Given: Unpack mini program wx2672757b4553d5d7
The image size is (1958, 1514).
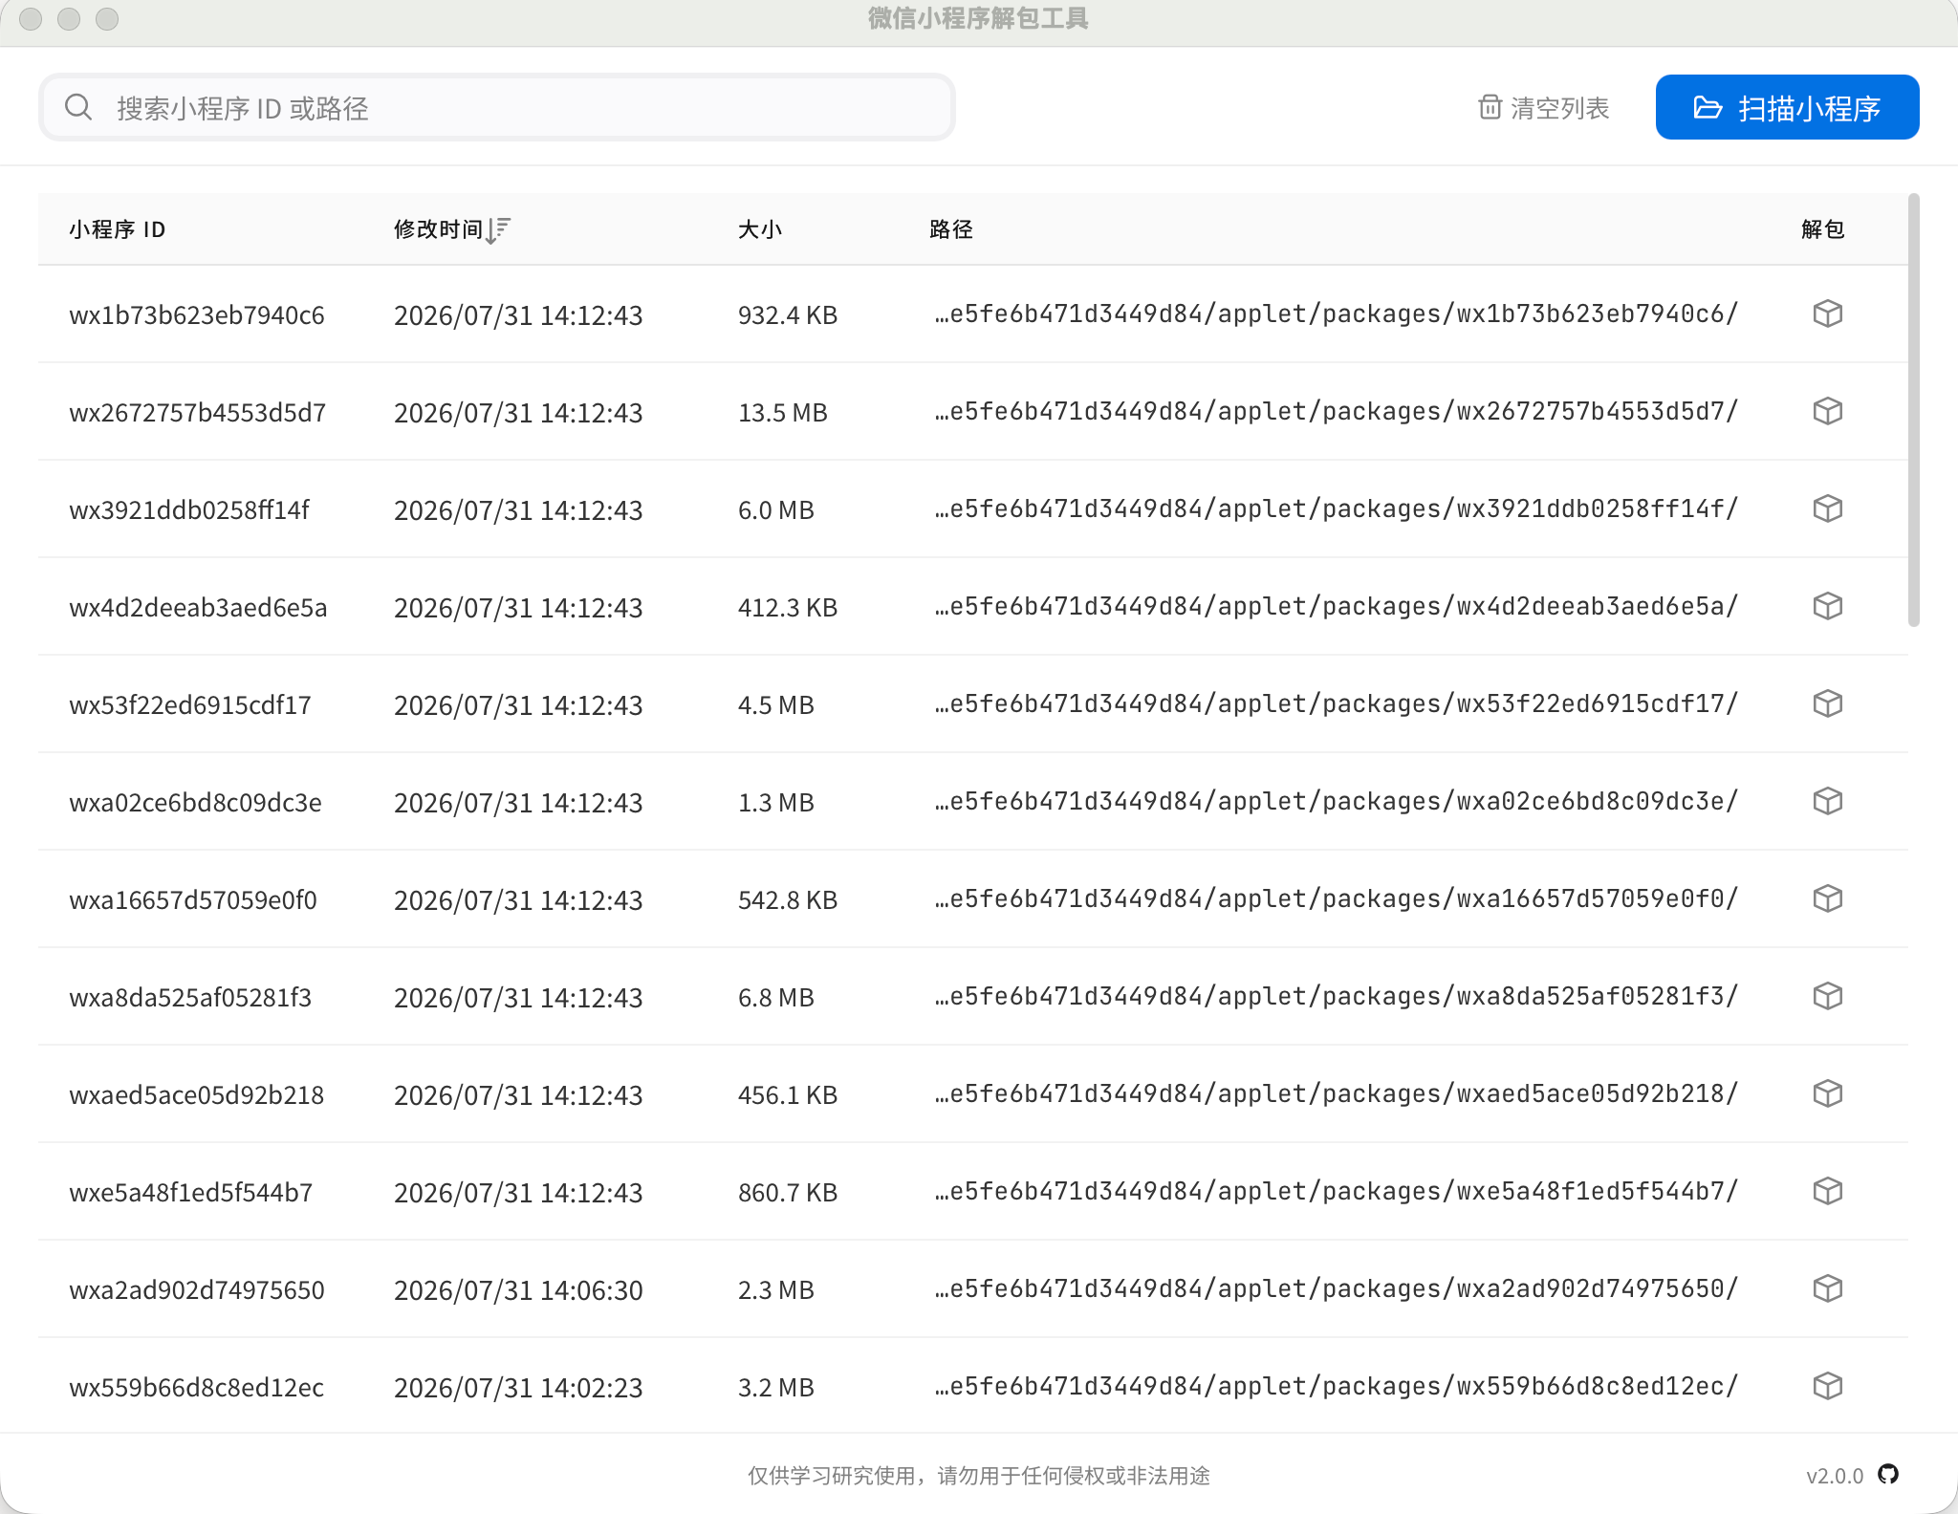Looking at the screenshot, I should (1827, 412).
